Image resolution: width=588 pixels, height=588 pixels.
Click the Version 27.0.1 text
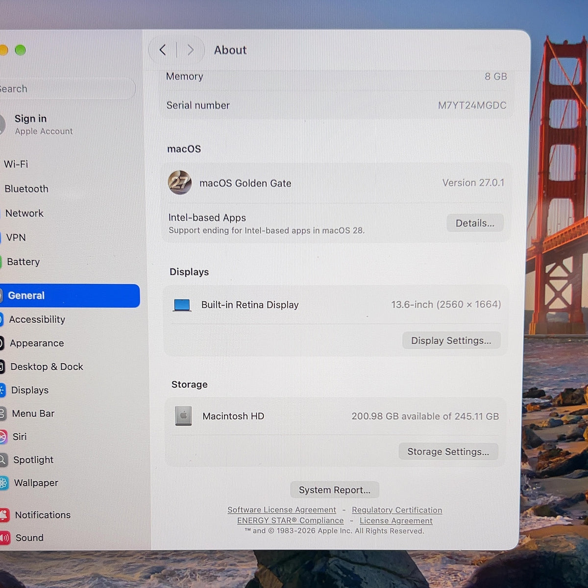[473, 183]
